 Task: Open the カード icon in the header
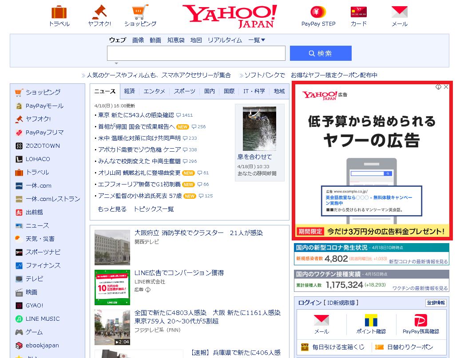point(358,12)
